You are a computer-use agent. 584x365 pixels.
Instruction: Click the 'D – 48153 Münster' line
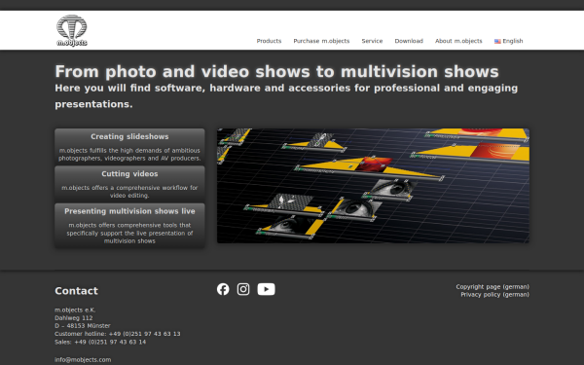pyautogui.click(x=83, y=326)
